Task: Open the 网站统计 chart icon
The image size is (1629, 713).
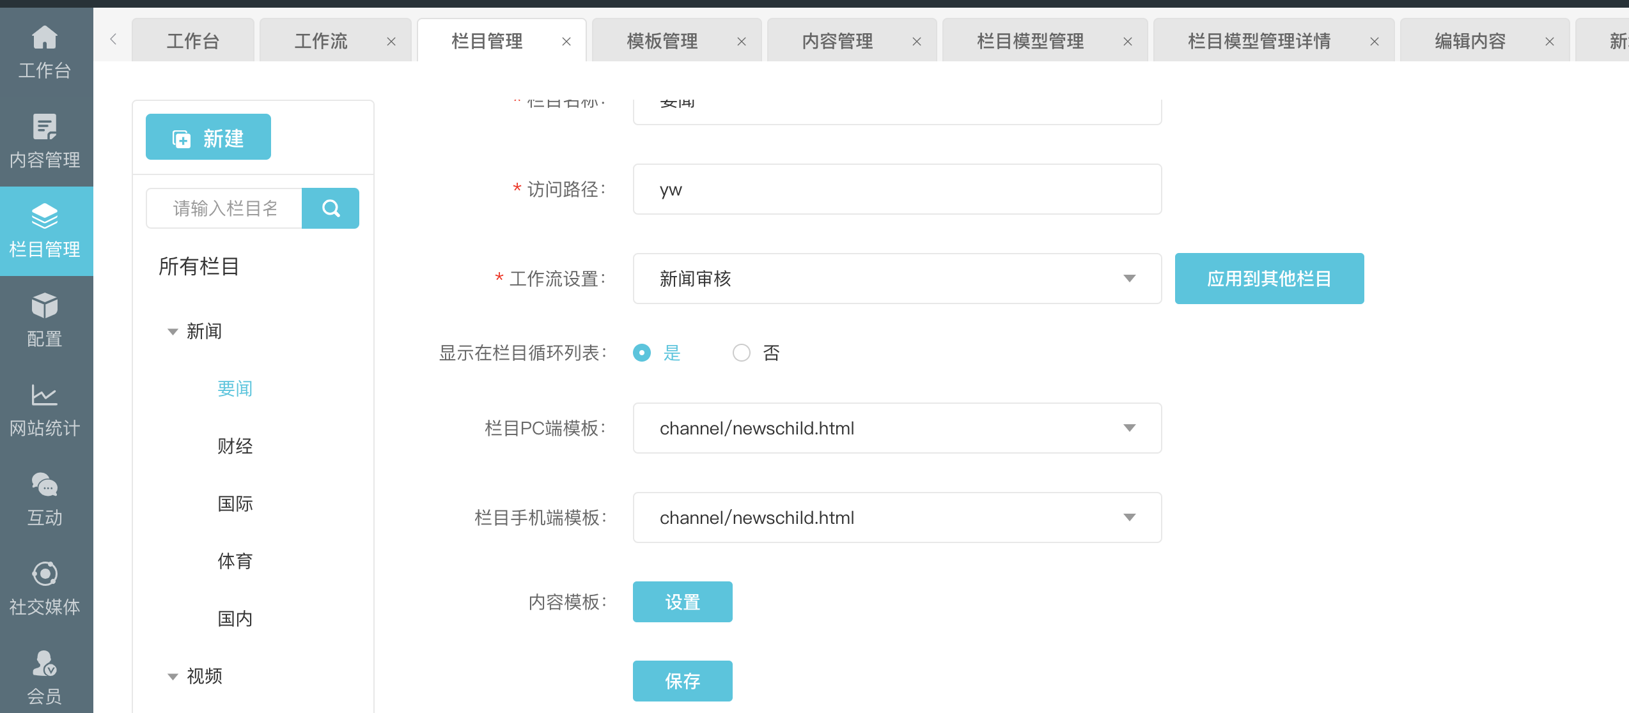Action: click(45, 395)
